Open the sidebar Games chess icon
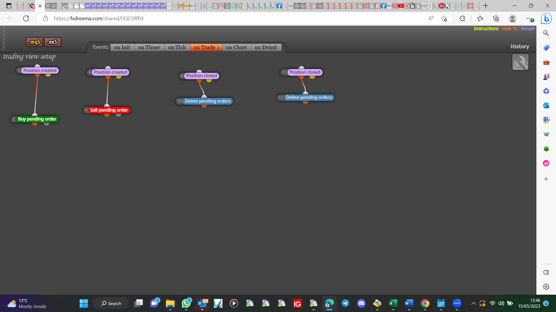The height and width of the screenshot is (312, 556). pos(546,77)
